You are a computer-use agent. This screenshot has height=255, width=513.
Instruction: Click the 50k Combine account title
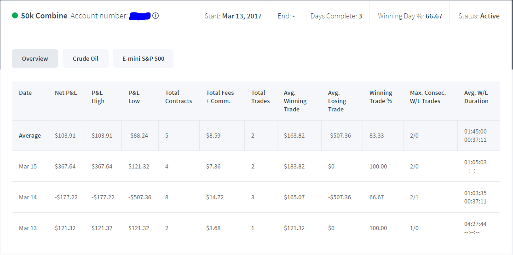[44, 16]
